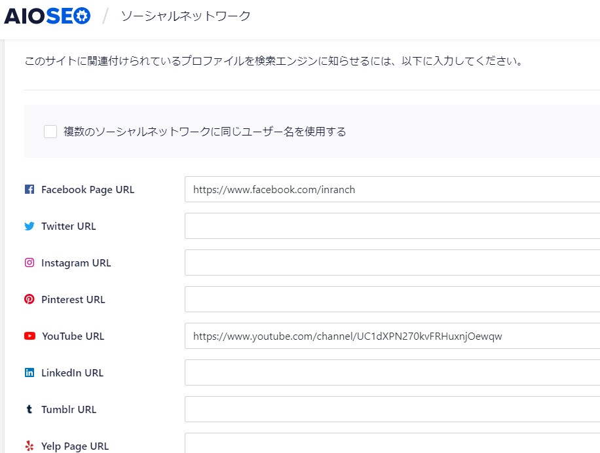Focus the LinkedIn URL text box
This screenshot has width=600, height=453.
click(x=392, y=372)
